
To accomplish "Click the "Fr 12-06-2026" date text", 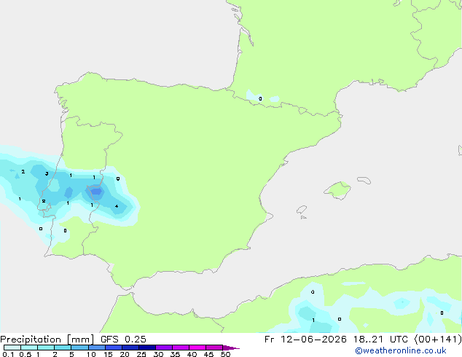I will coord(305,340).
